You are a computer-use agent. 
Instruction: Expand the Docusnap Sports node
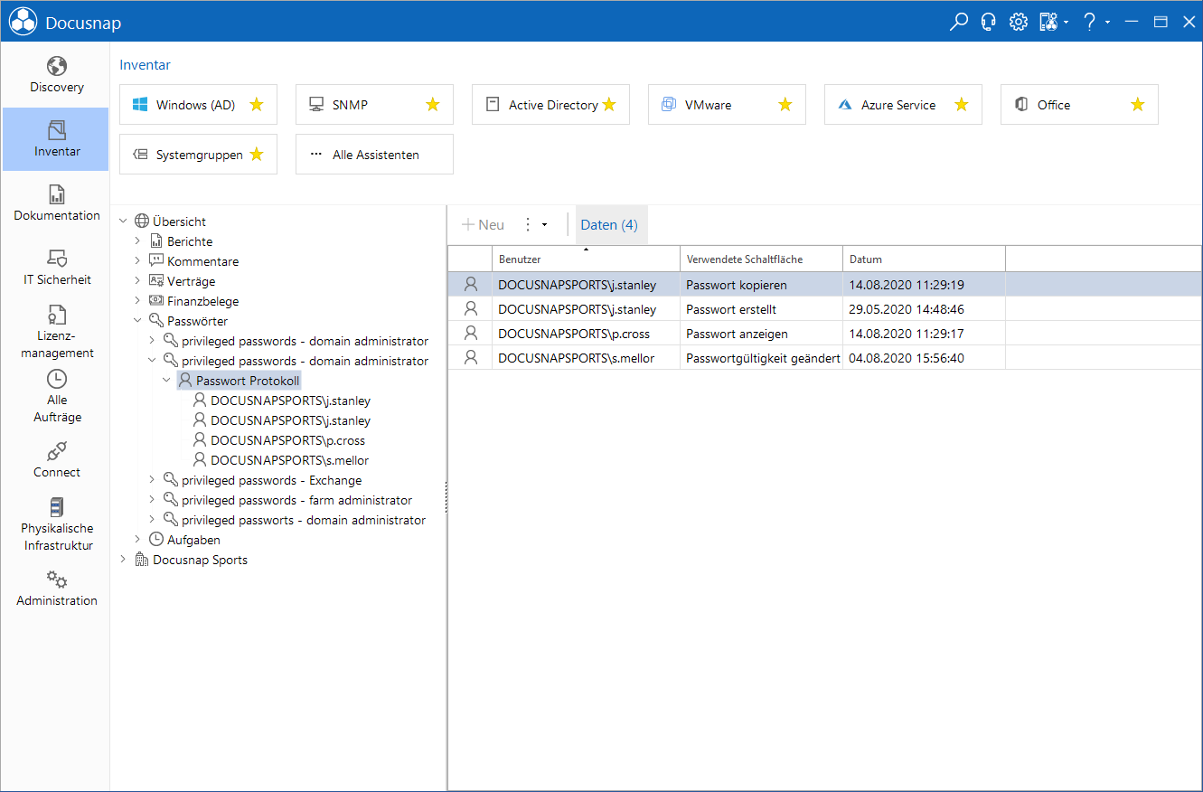(124, 560)
